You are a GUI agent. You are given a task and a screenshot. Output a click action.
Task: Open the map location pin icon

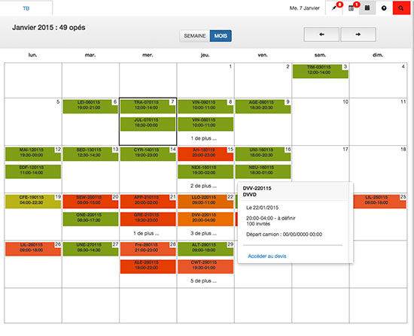click(384, 8)
